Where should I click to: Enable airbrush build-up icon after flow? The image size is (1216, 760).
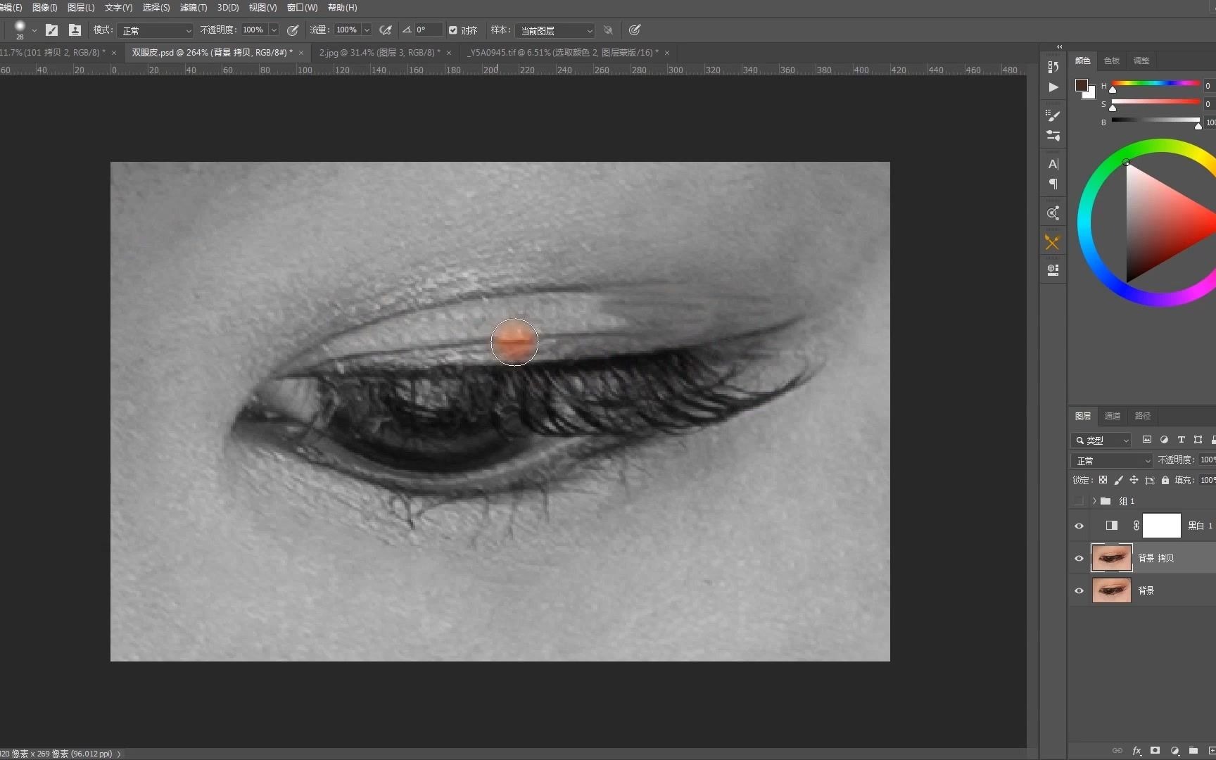386,30
